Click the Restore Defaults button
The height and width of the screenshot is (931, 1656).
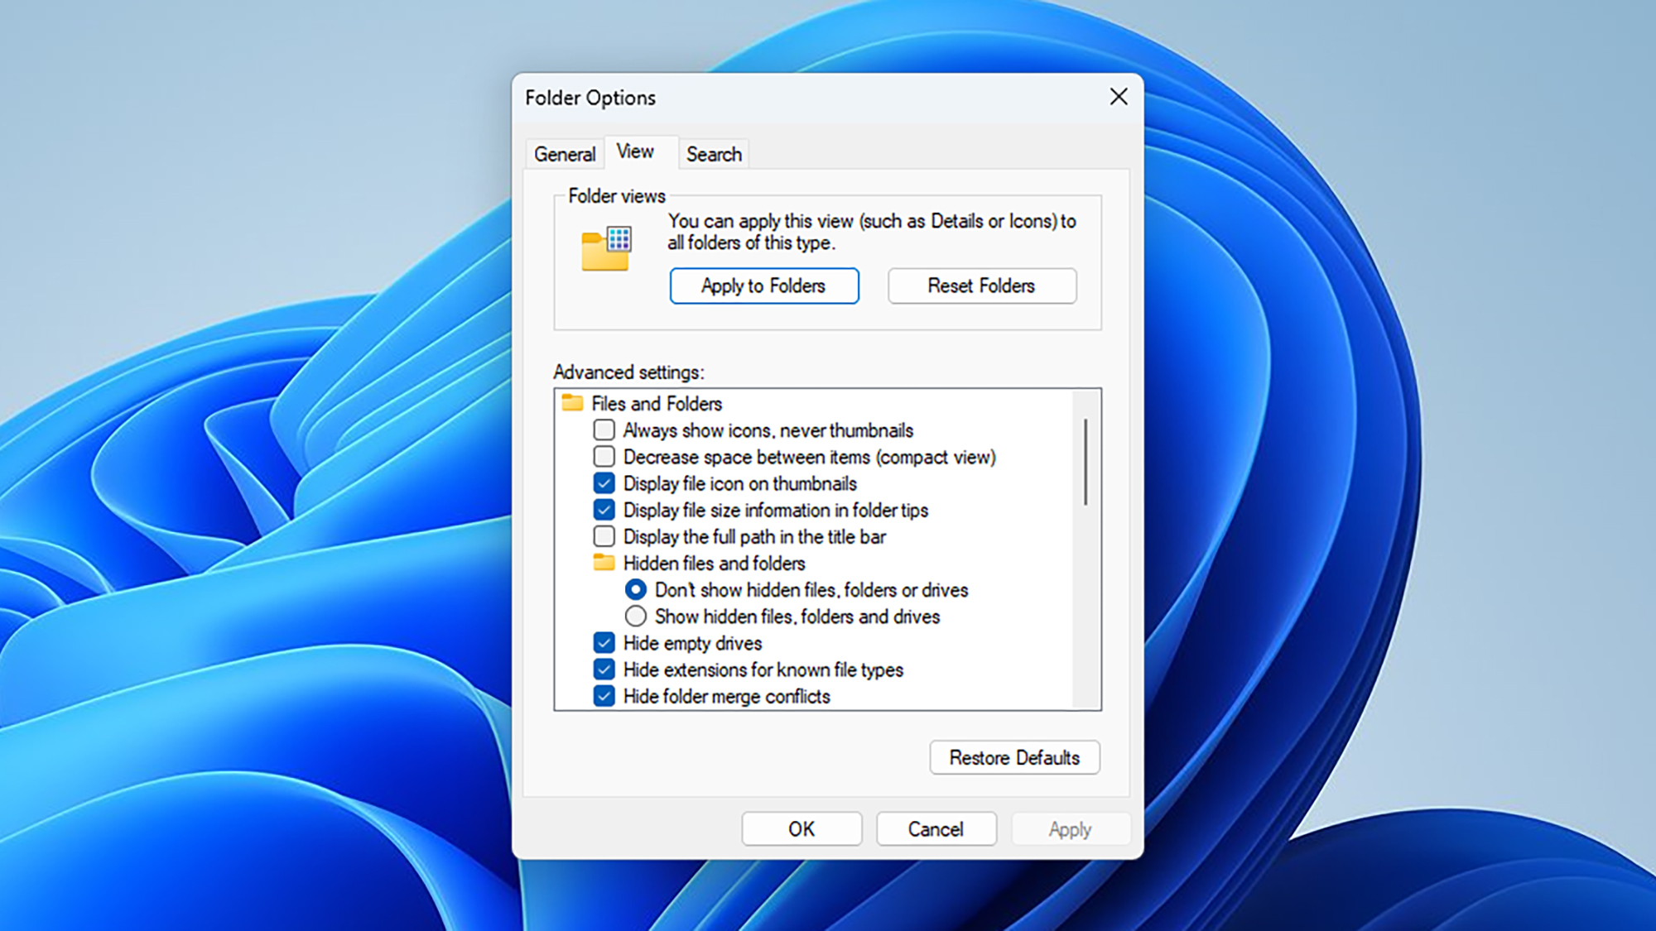1014,757
